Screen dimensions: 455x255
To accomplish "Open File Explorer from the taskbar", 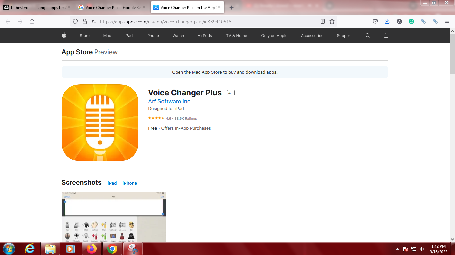I will [x=50, y=249].
